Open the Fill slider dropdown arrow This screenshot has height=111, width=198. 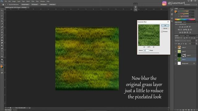click(x=196, y=44)
